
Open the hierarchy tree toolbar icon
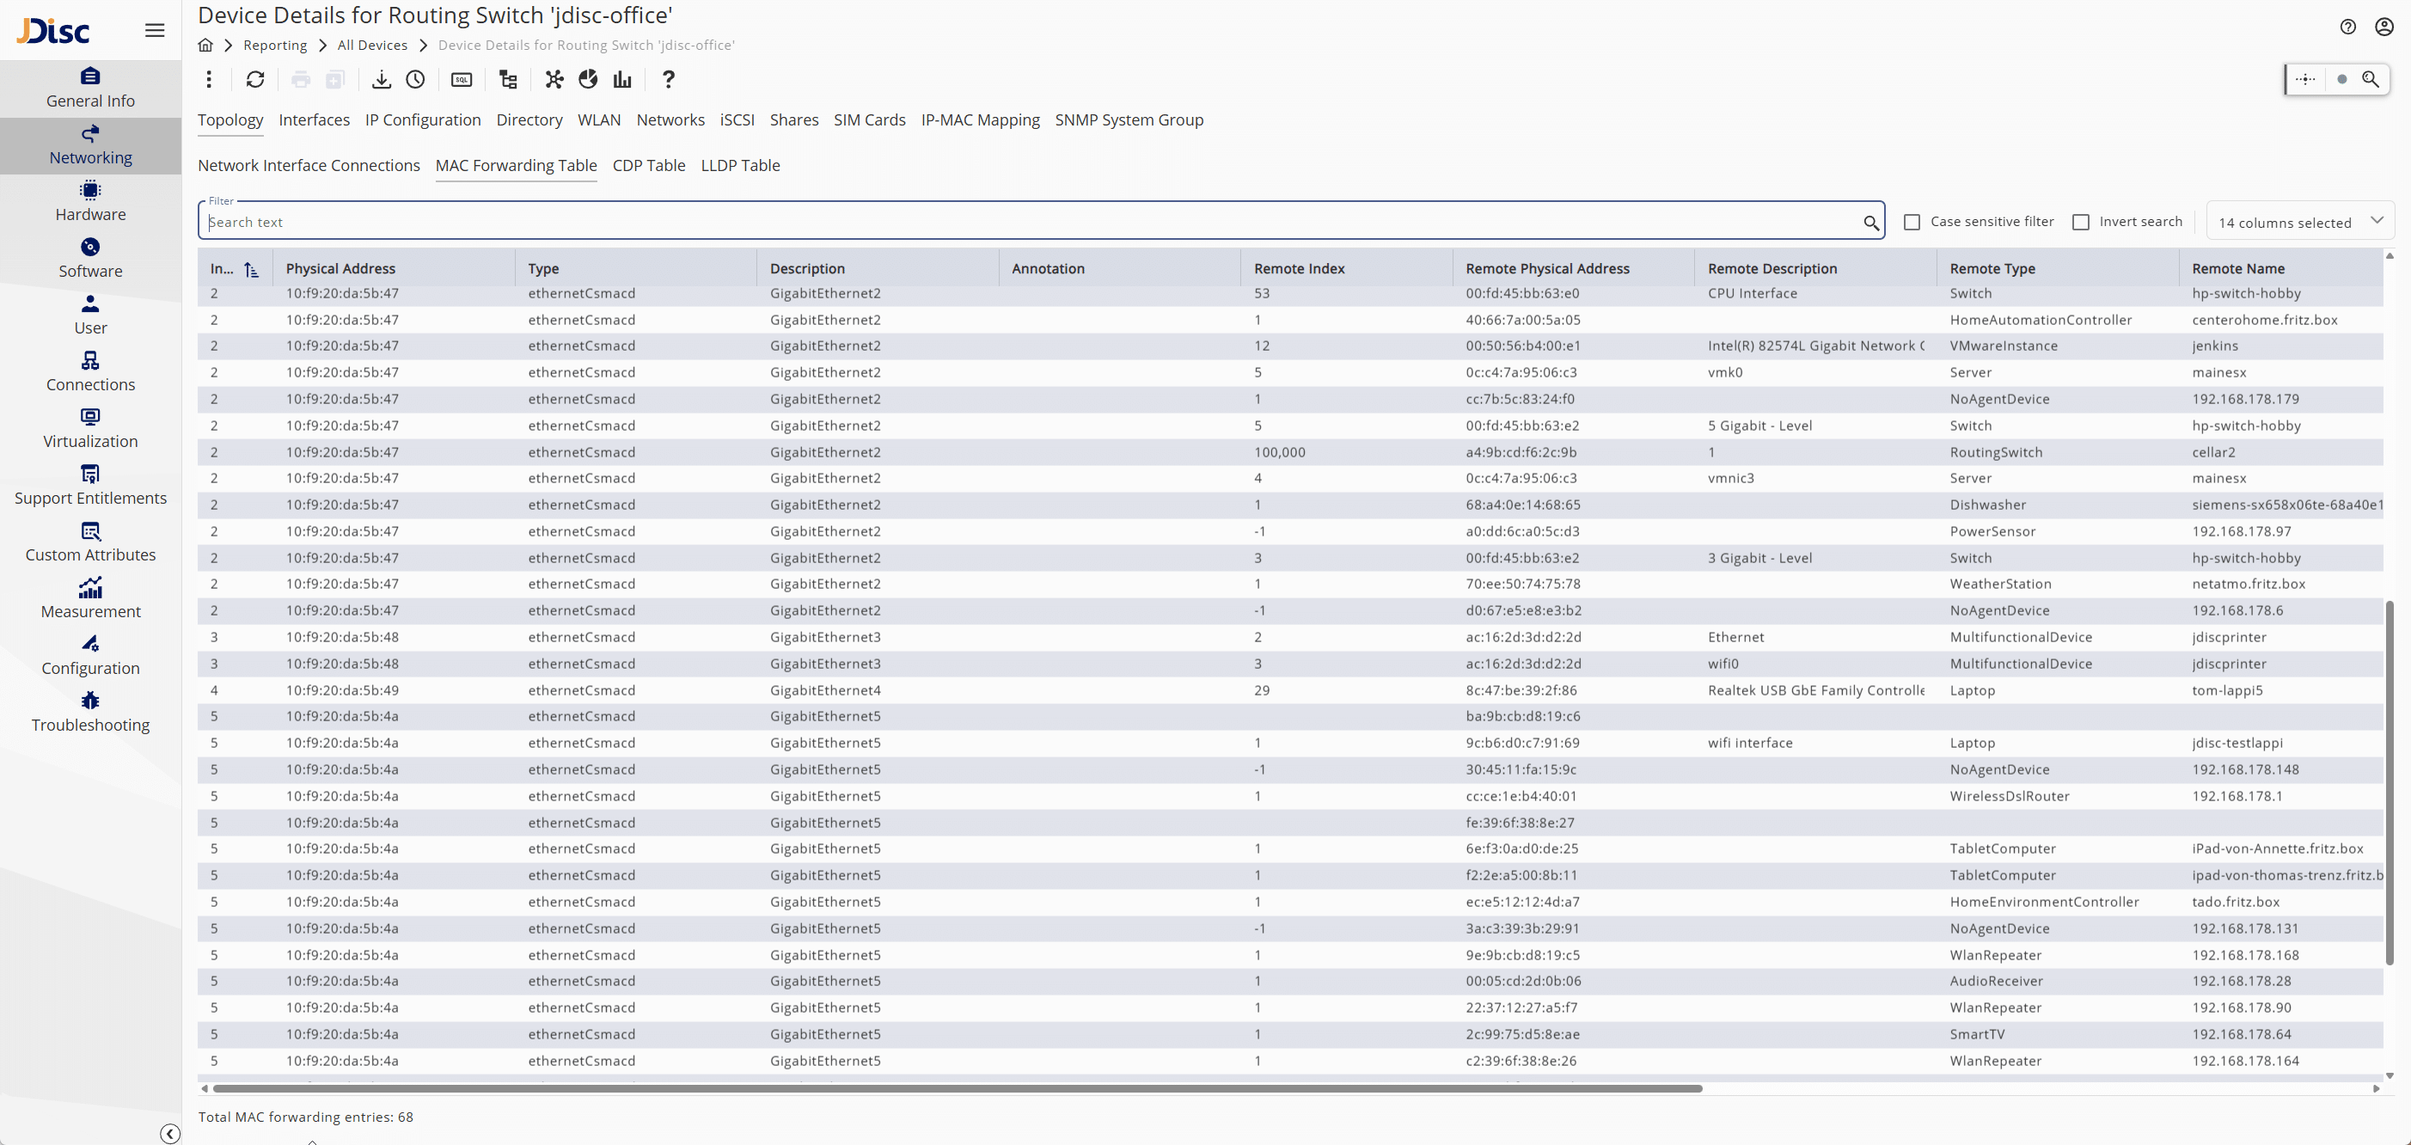[x=508, y=80]
